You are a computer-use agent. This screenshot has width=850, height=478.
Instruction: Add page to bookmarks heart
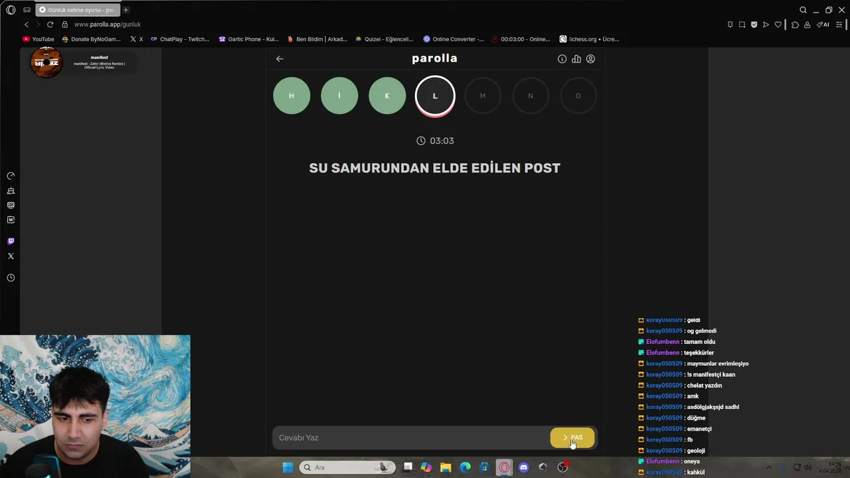[x=778, y=25]
